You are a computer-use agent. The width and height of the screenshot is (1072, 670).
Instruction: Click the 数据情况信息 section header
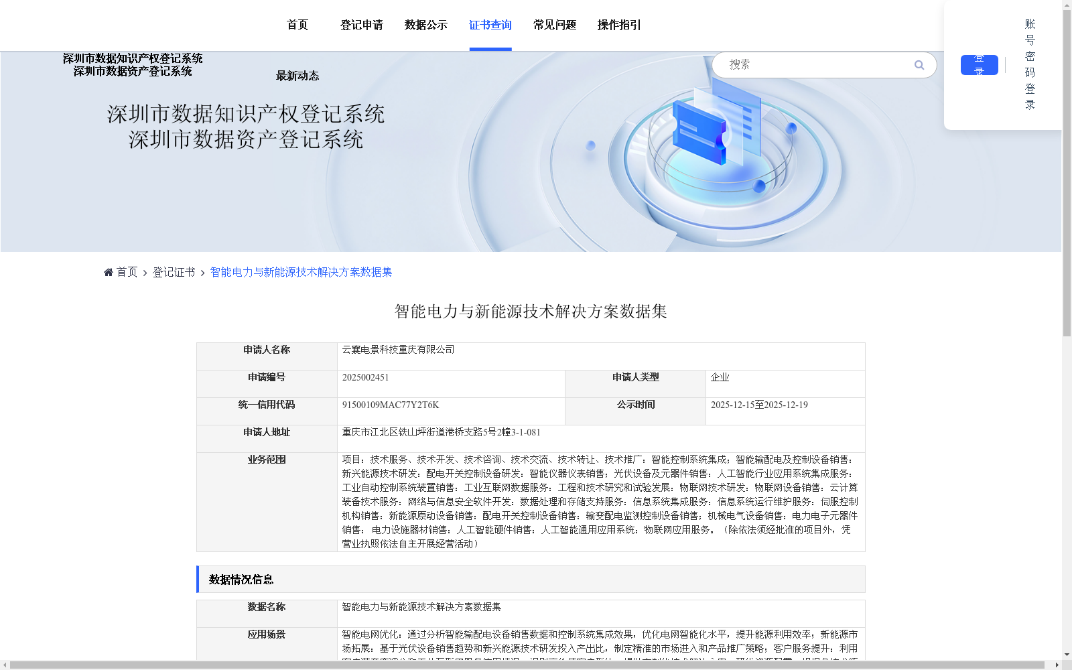click(531, 580)
